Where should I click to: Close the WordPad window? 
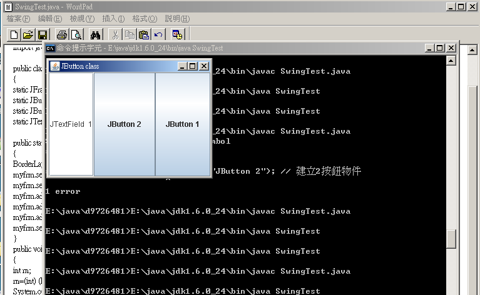(472, 6)
